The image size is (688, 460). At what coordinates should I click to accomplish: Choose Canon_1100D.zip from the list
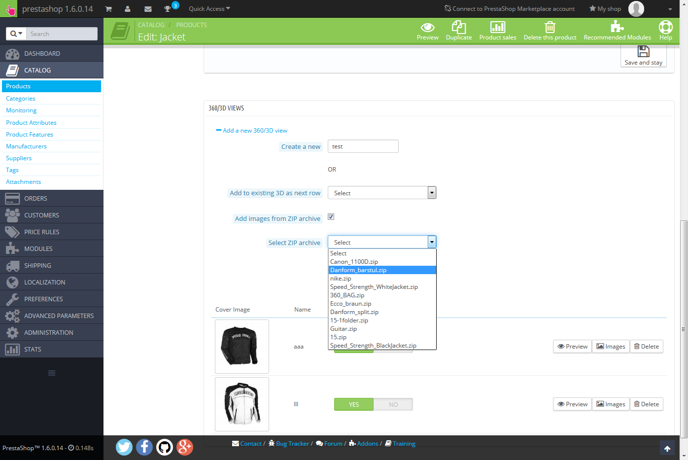click(x=382, y=262)
